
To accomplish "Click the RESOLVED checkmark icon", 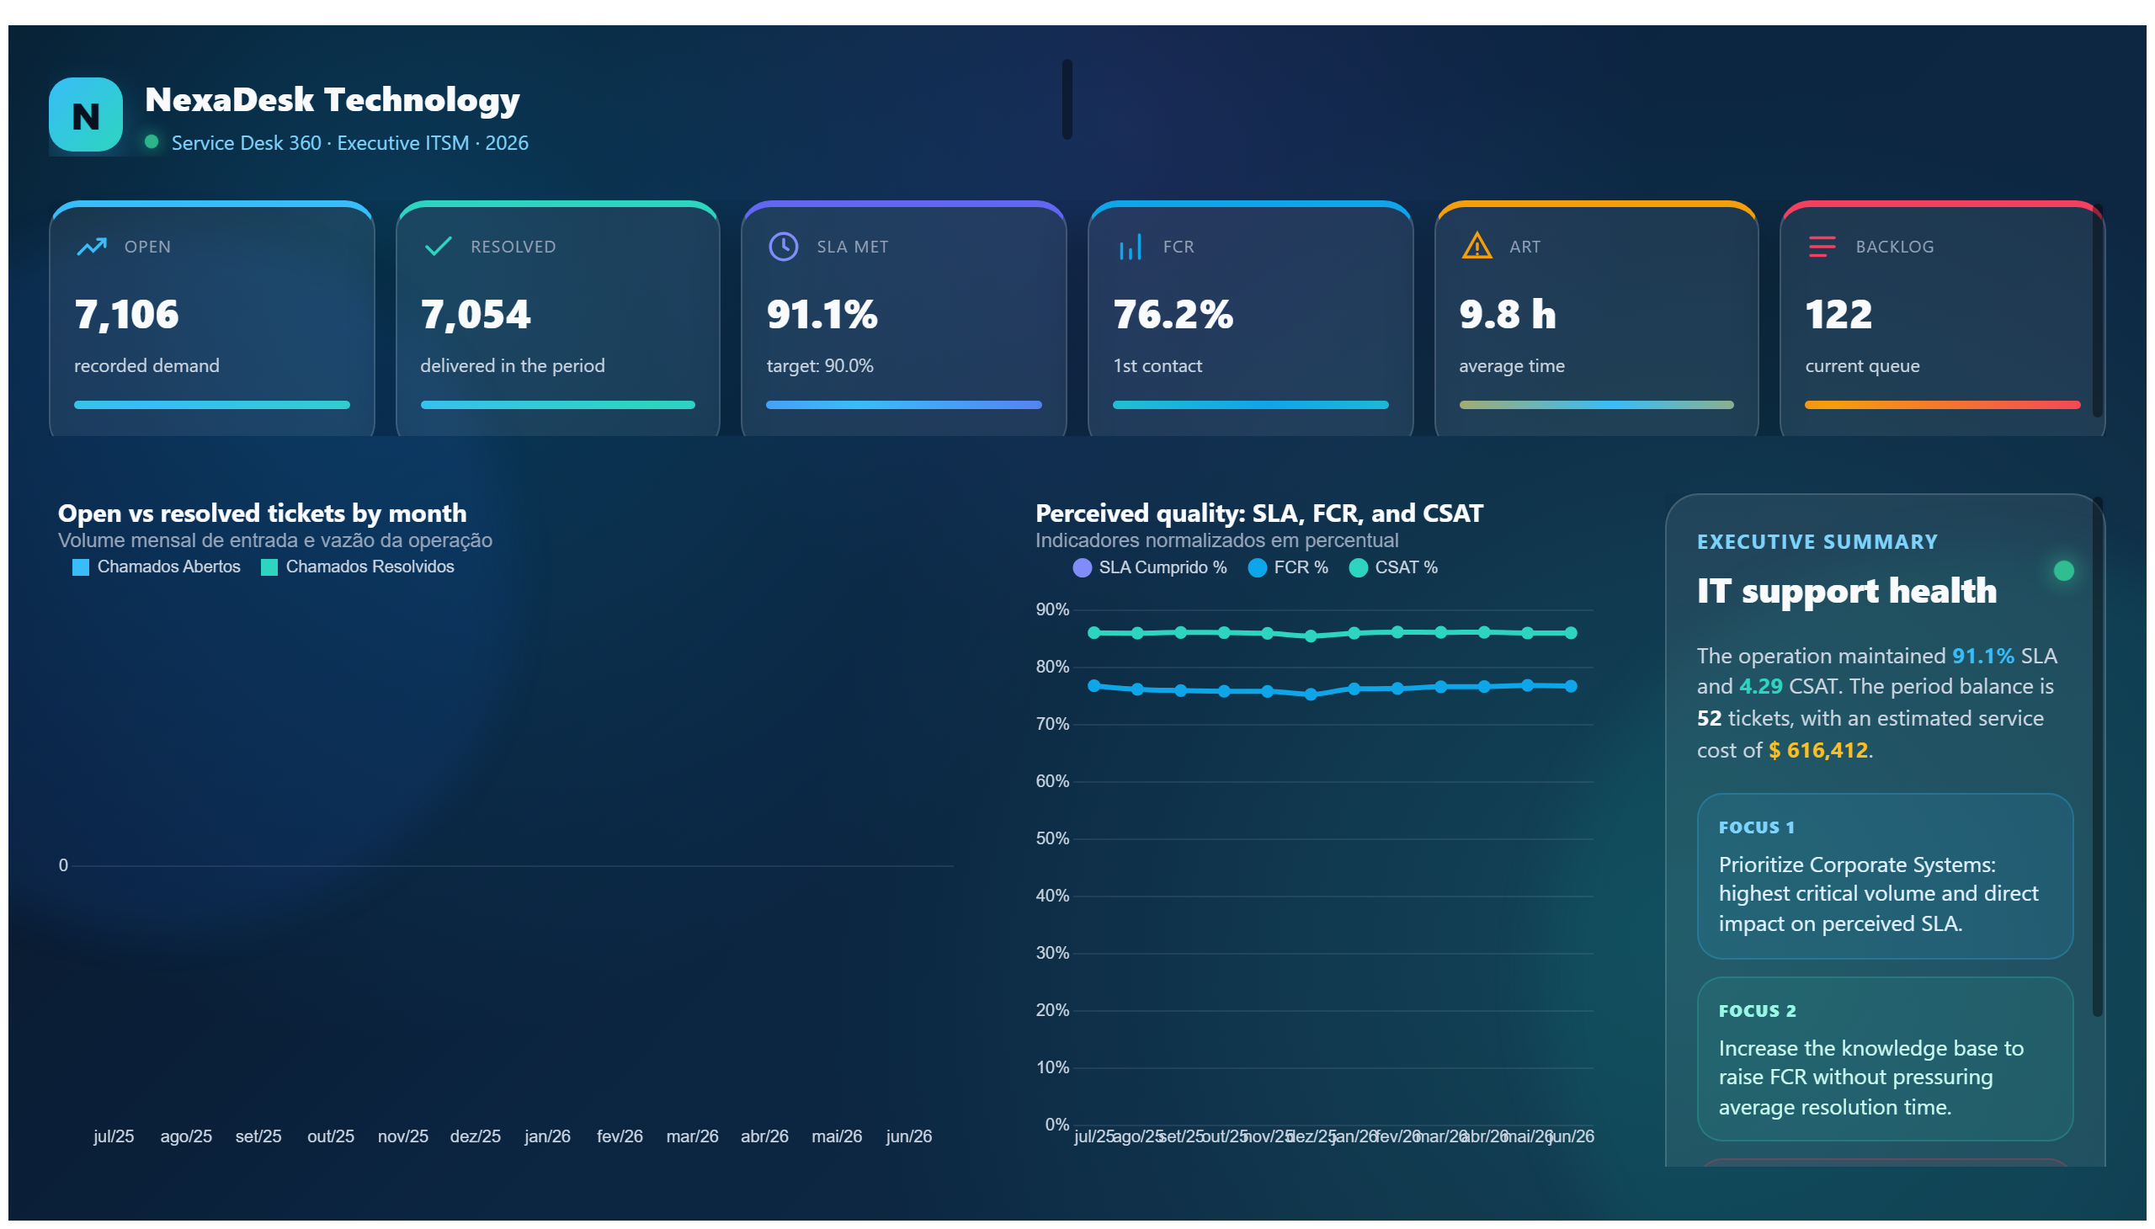I will tap(438, 247).
